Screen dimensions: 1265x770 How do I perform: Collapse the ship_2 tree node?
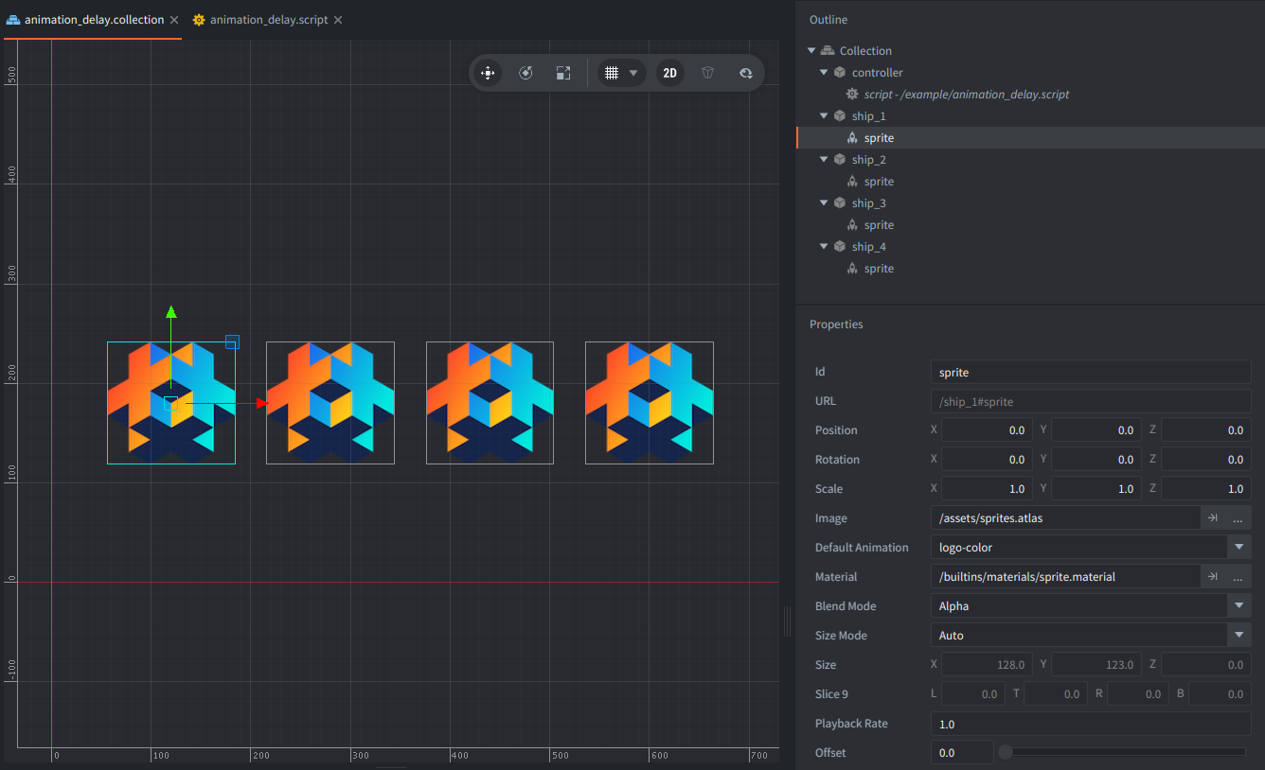824,160
